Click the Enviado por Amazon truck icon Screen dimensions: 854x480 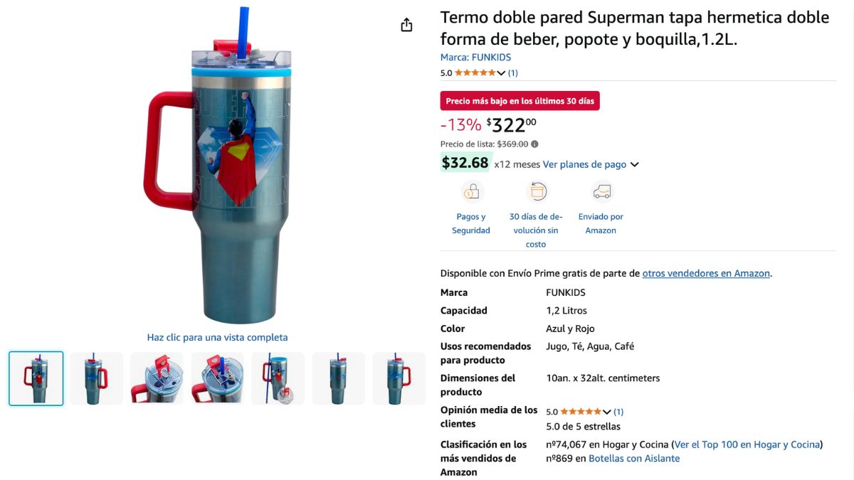tap(601, 191)
